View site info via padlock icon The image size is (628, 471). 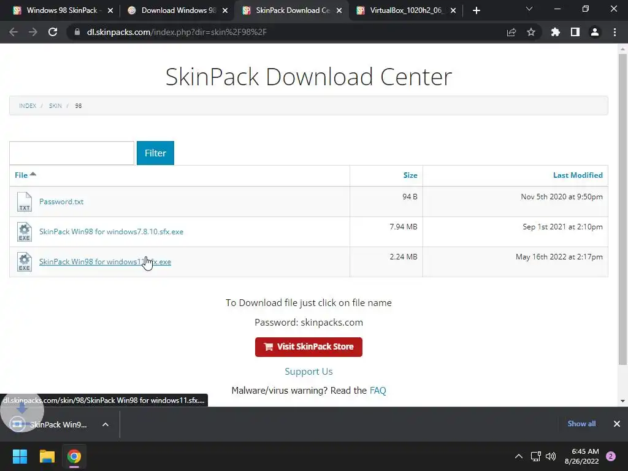(77, 32)
